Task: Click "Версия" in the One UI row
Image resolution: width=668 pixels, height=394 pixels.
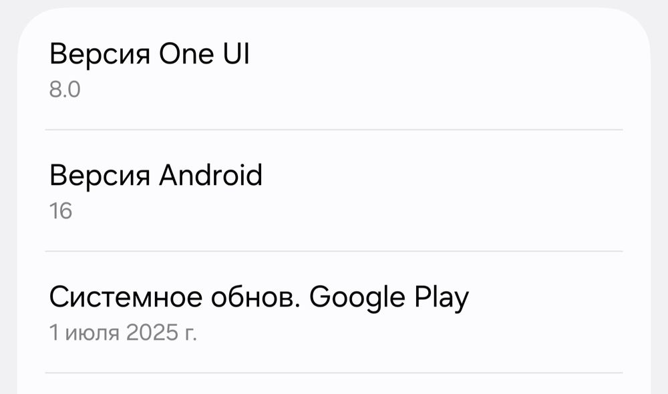Action: coord(100,54)
